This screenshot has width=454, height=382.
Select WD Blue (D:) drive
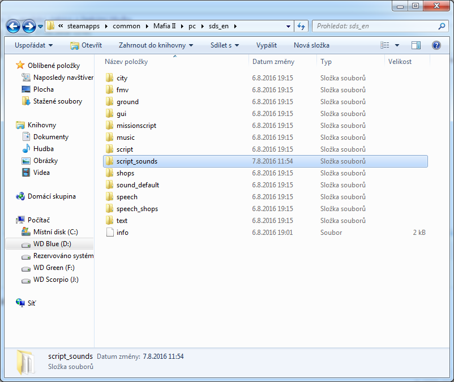pos(52,244)
